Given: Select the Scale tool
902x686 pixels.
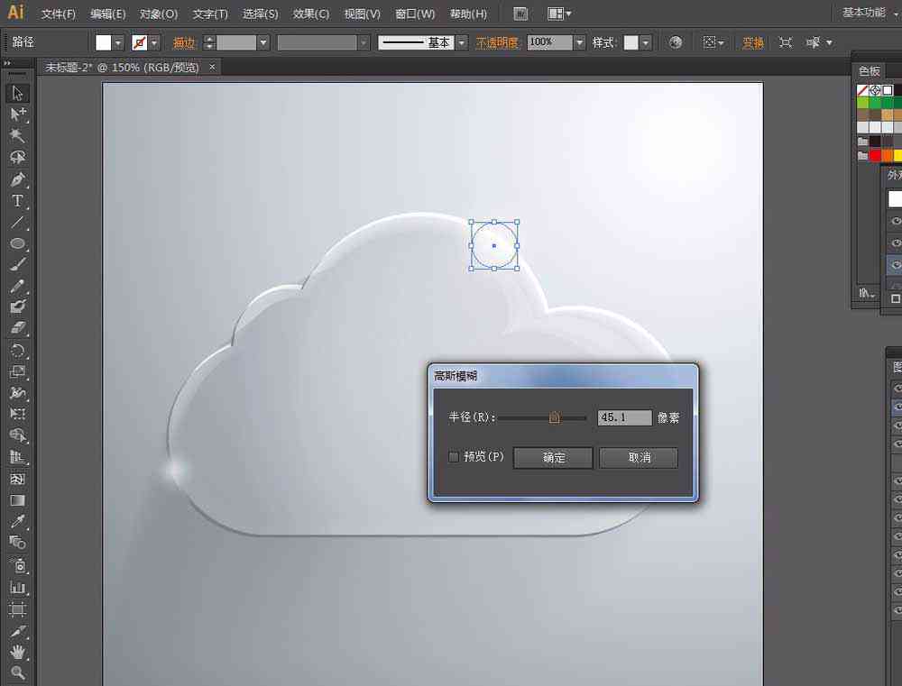Looking at the screenshot, I should pos(17,371).
